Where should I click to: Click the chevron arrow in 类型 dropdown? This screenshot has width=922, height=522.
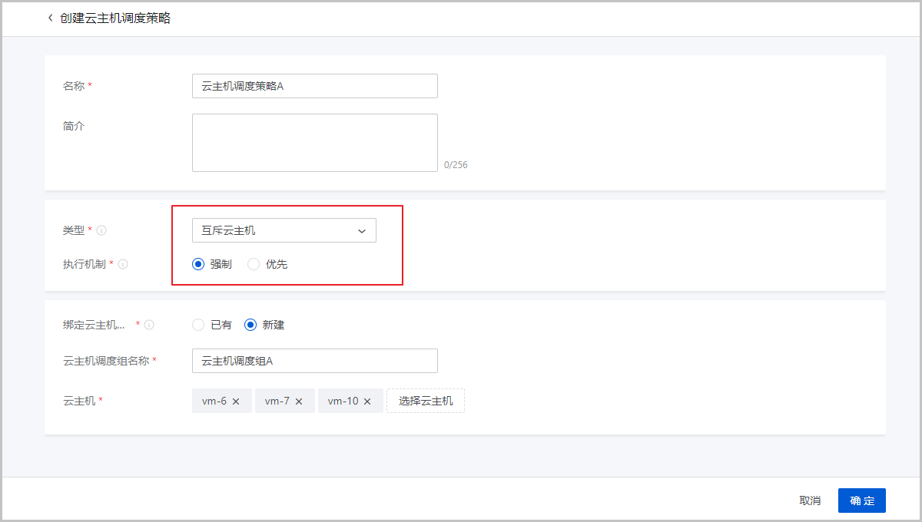point(362,231)
